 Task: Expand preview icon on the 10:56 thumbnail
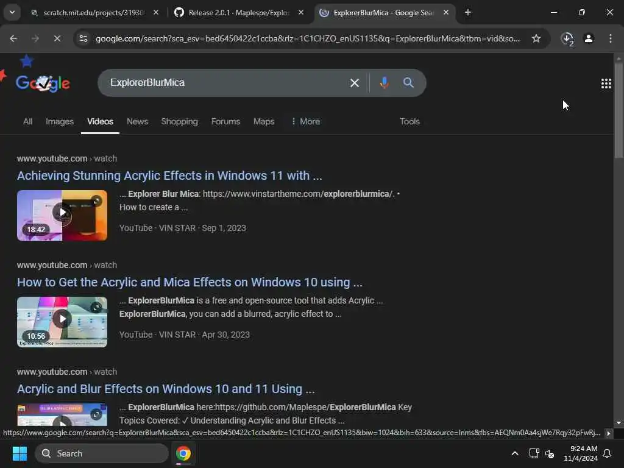(x=96, y=308)
